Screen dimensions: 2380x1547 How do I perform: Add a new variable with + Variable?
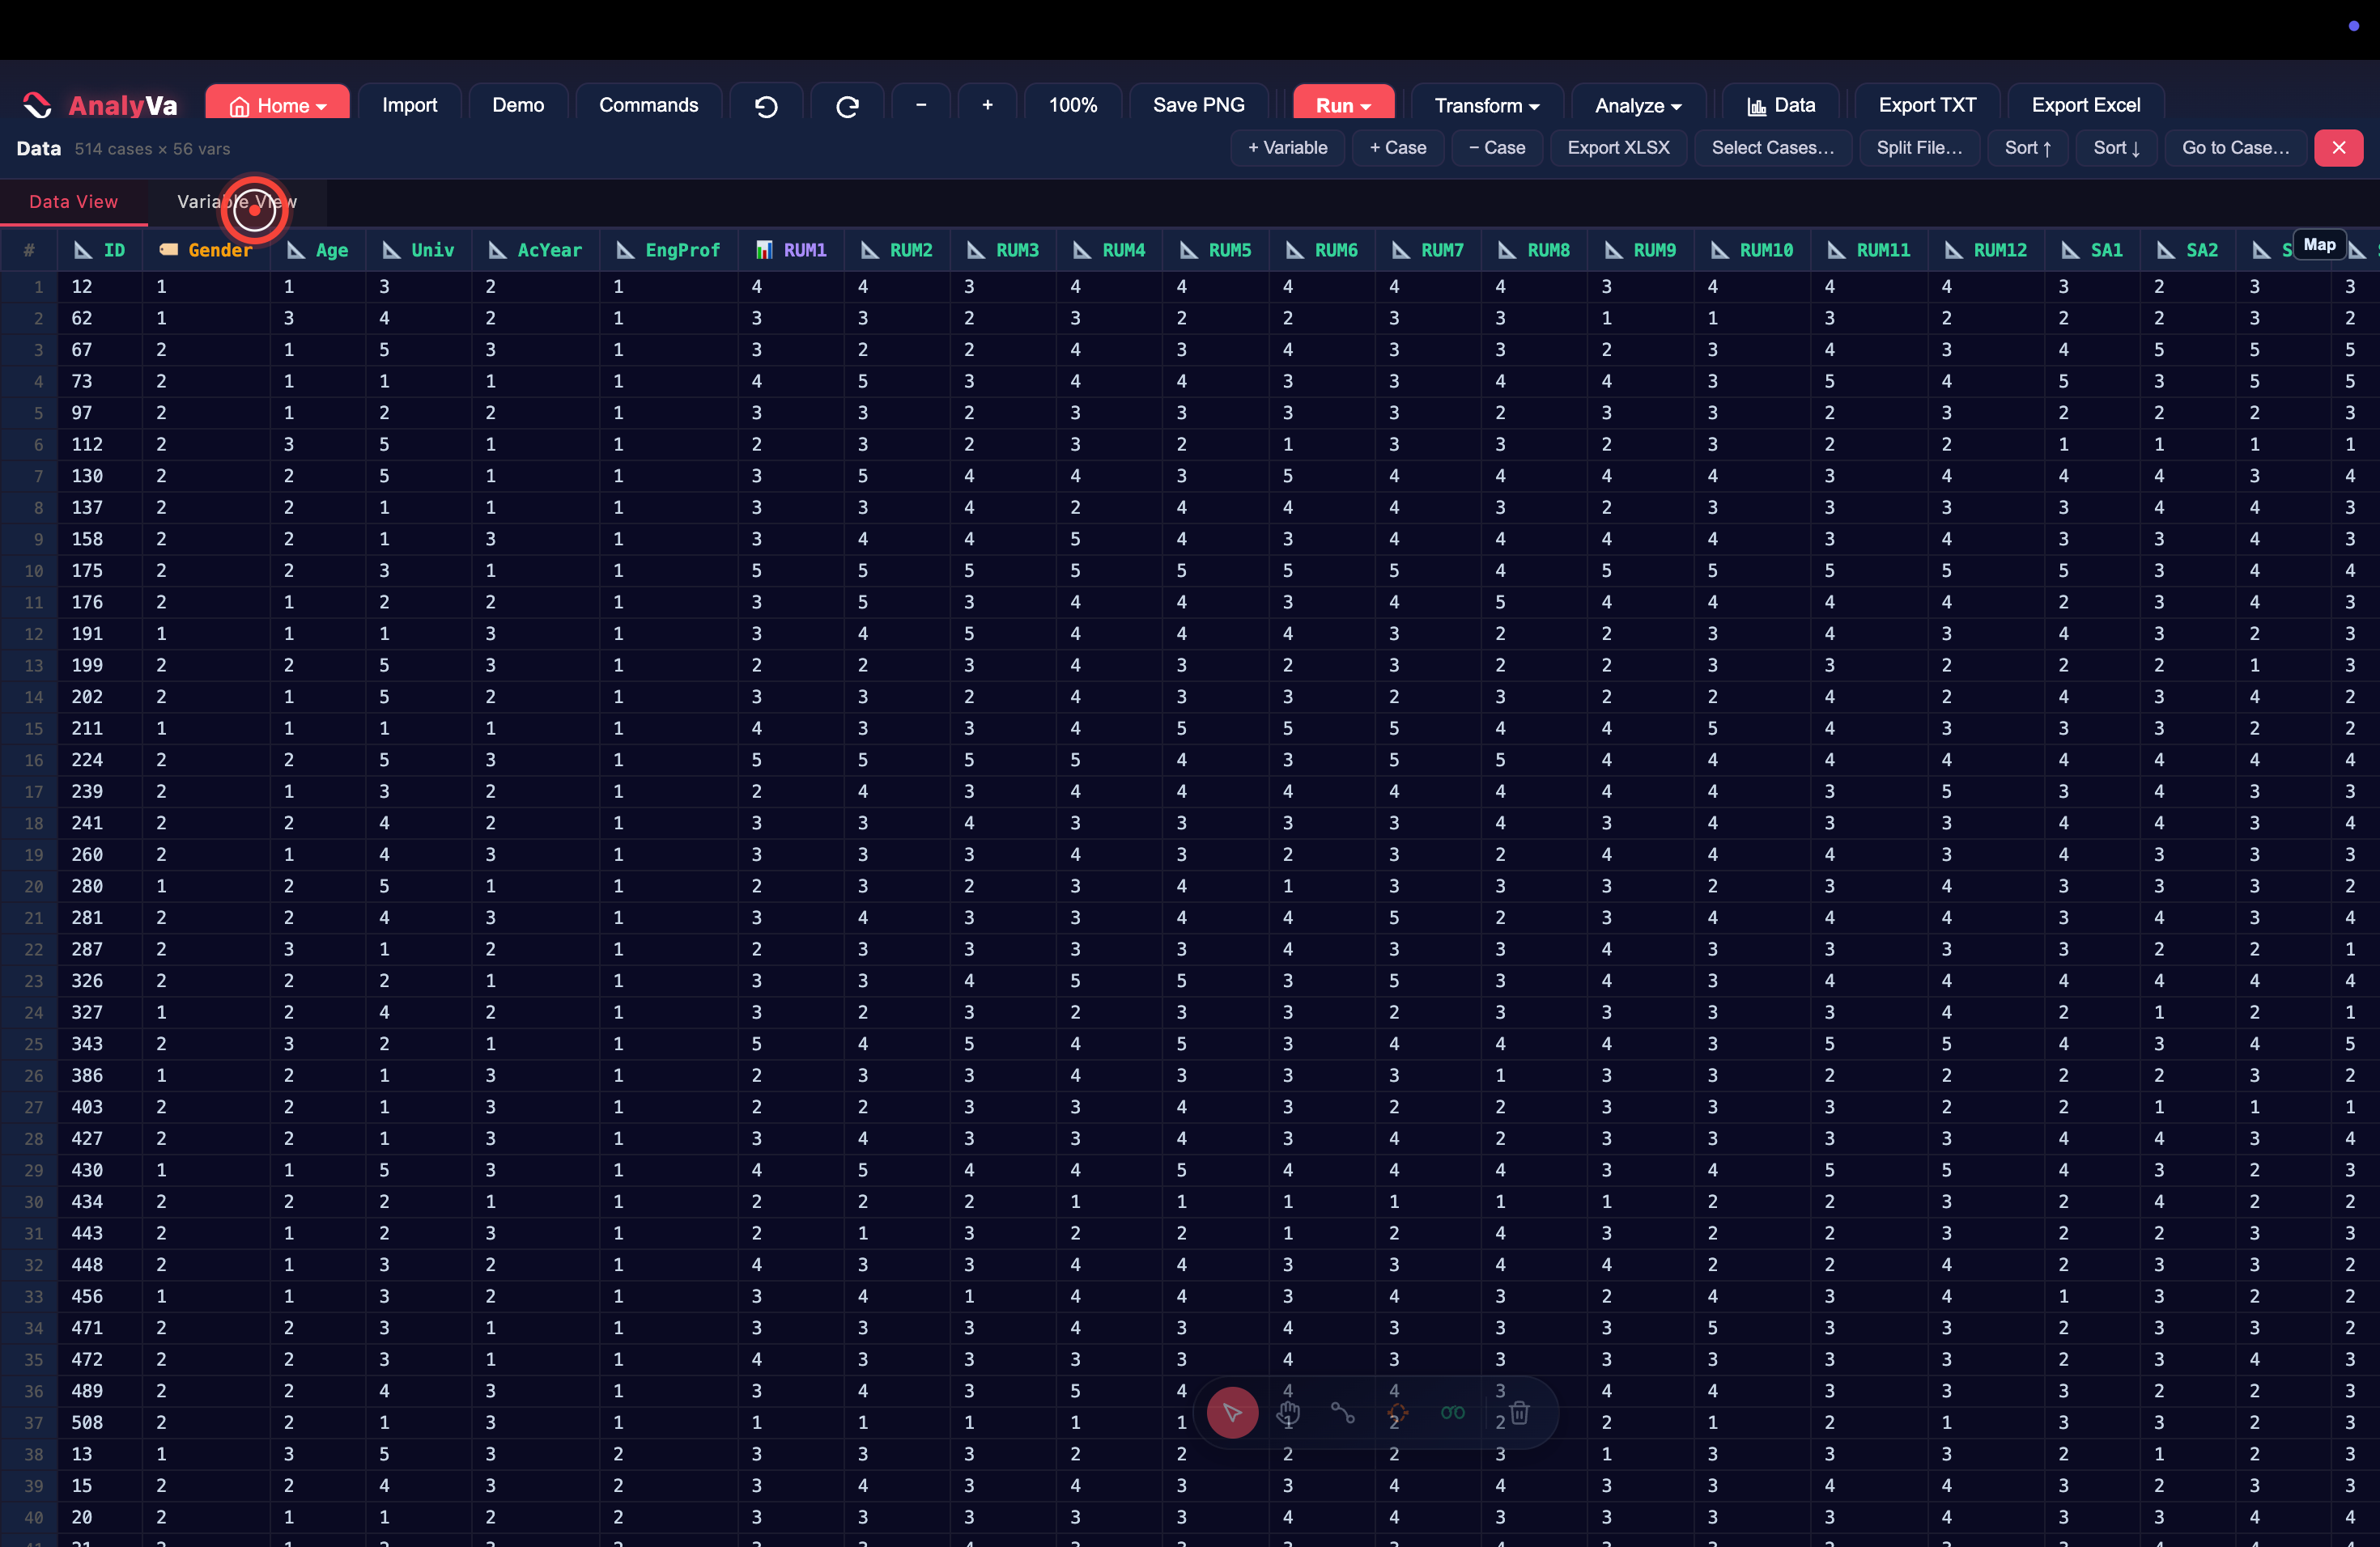(1287, 148)
